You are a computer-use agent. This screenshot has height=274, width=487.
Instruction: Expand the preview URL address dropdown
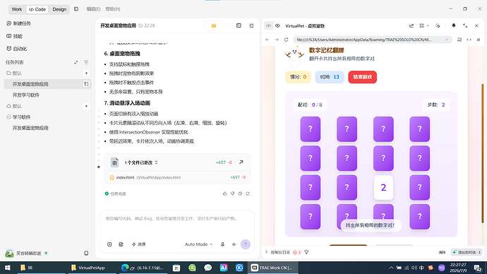coord(447,40)
